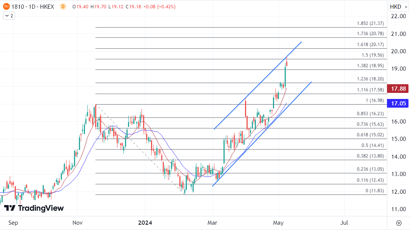Open the HKD currency dropdown

[398, 7]
